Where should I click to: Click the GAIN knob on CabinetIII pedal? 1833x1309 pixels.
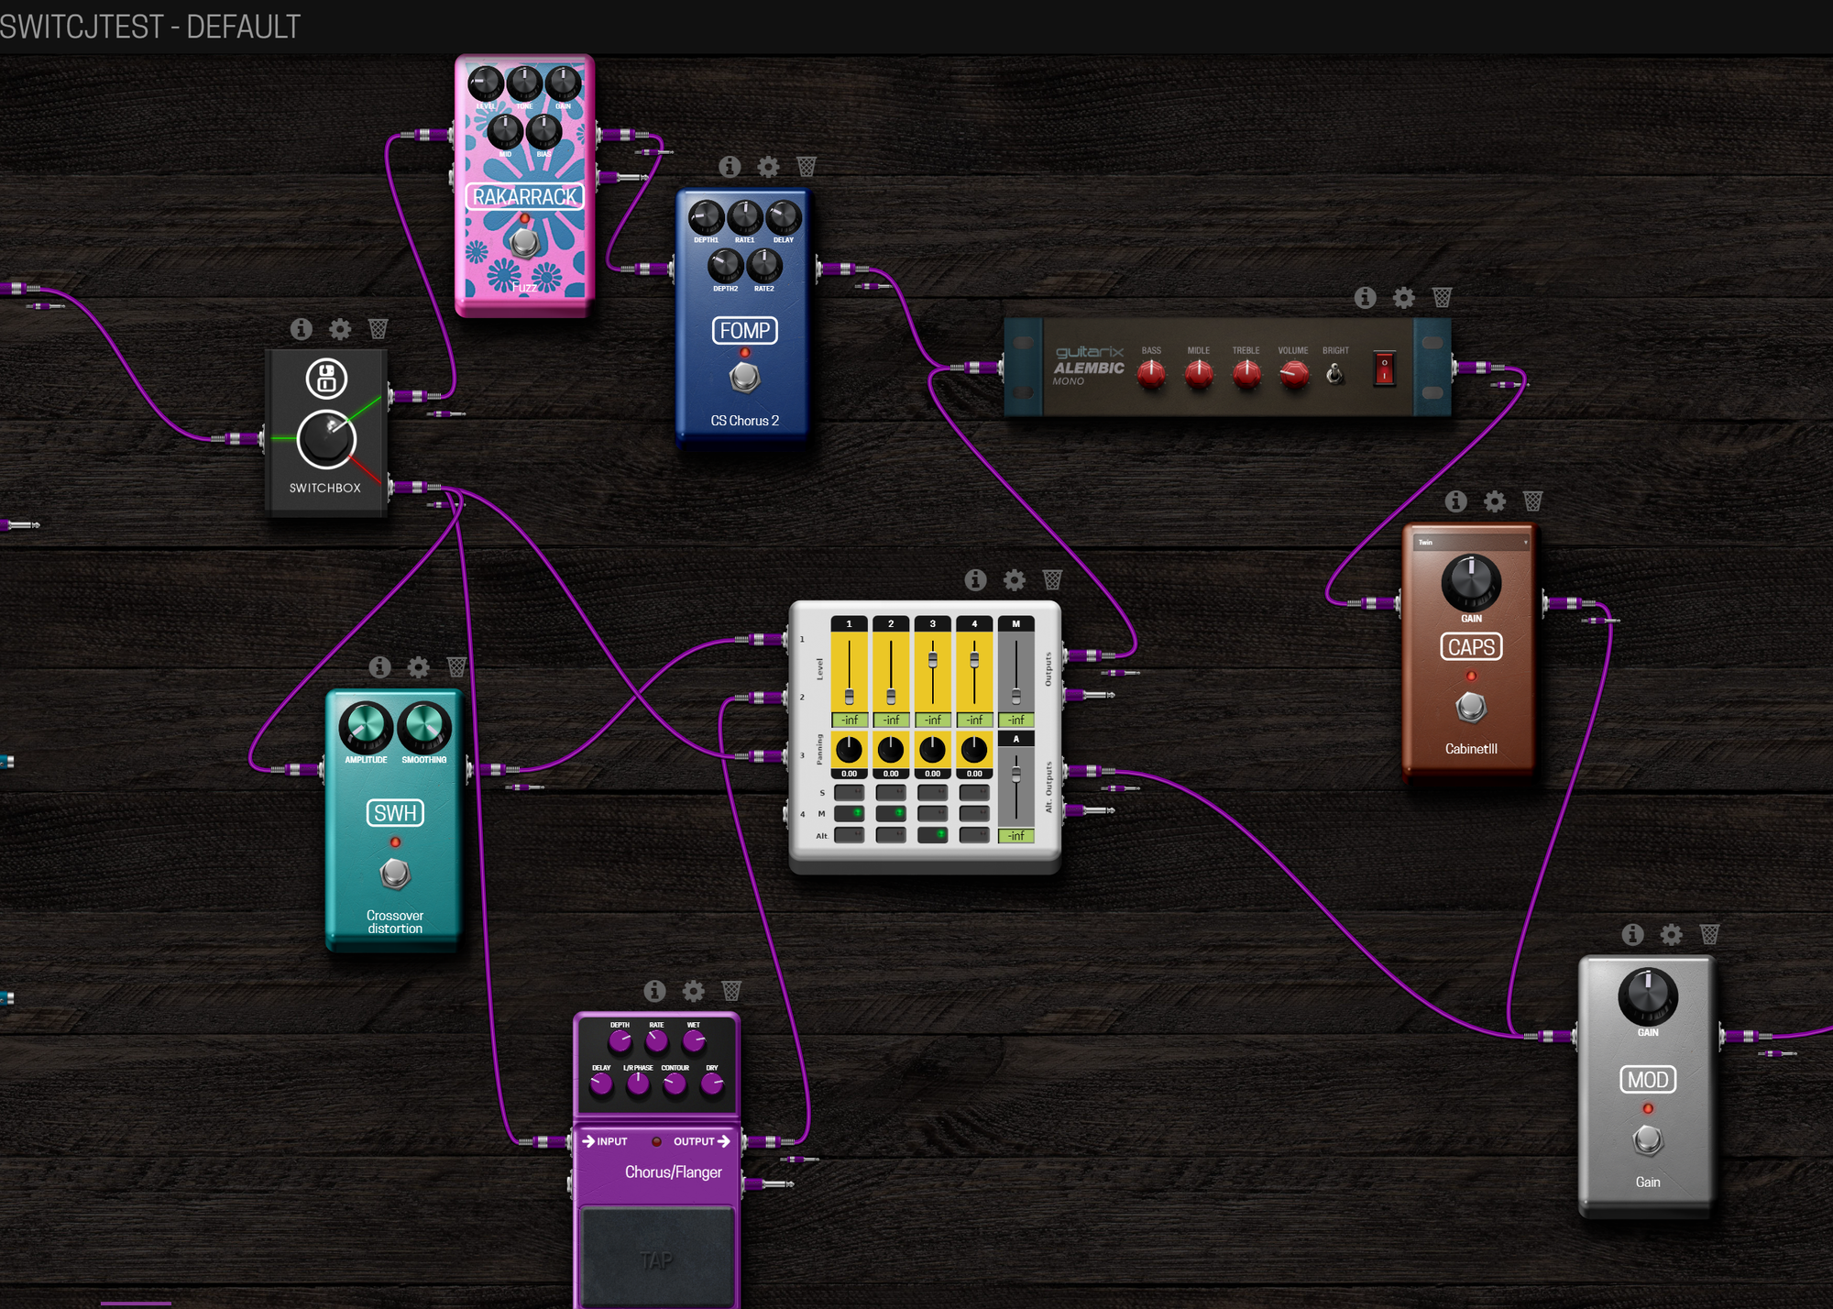(x=1471, y=582)
